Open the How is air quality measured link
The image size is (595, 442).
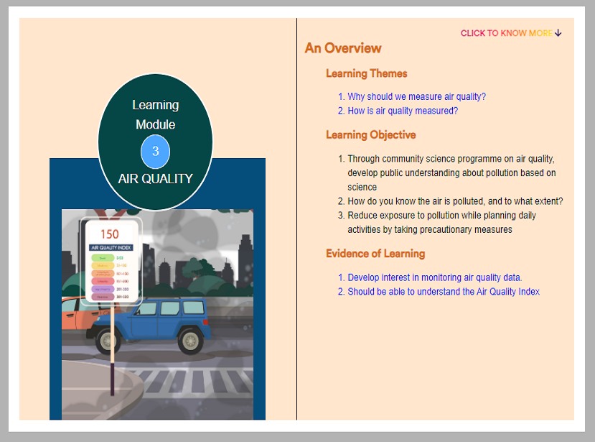(403, 111)
